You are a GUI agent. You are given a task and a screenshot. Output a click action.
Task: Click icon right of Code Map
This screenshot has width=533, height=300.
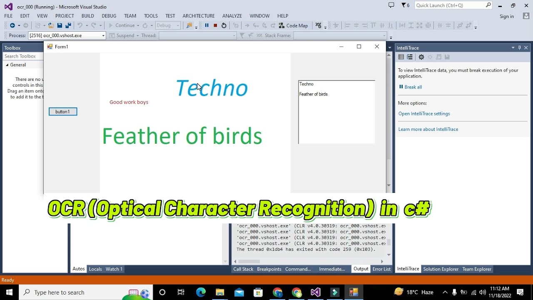(319, 25)
